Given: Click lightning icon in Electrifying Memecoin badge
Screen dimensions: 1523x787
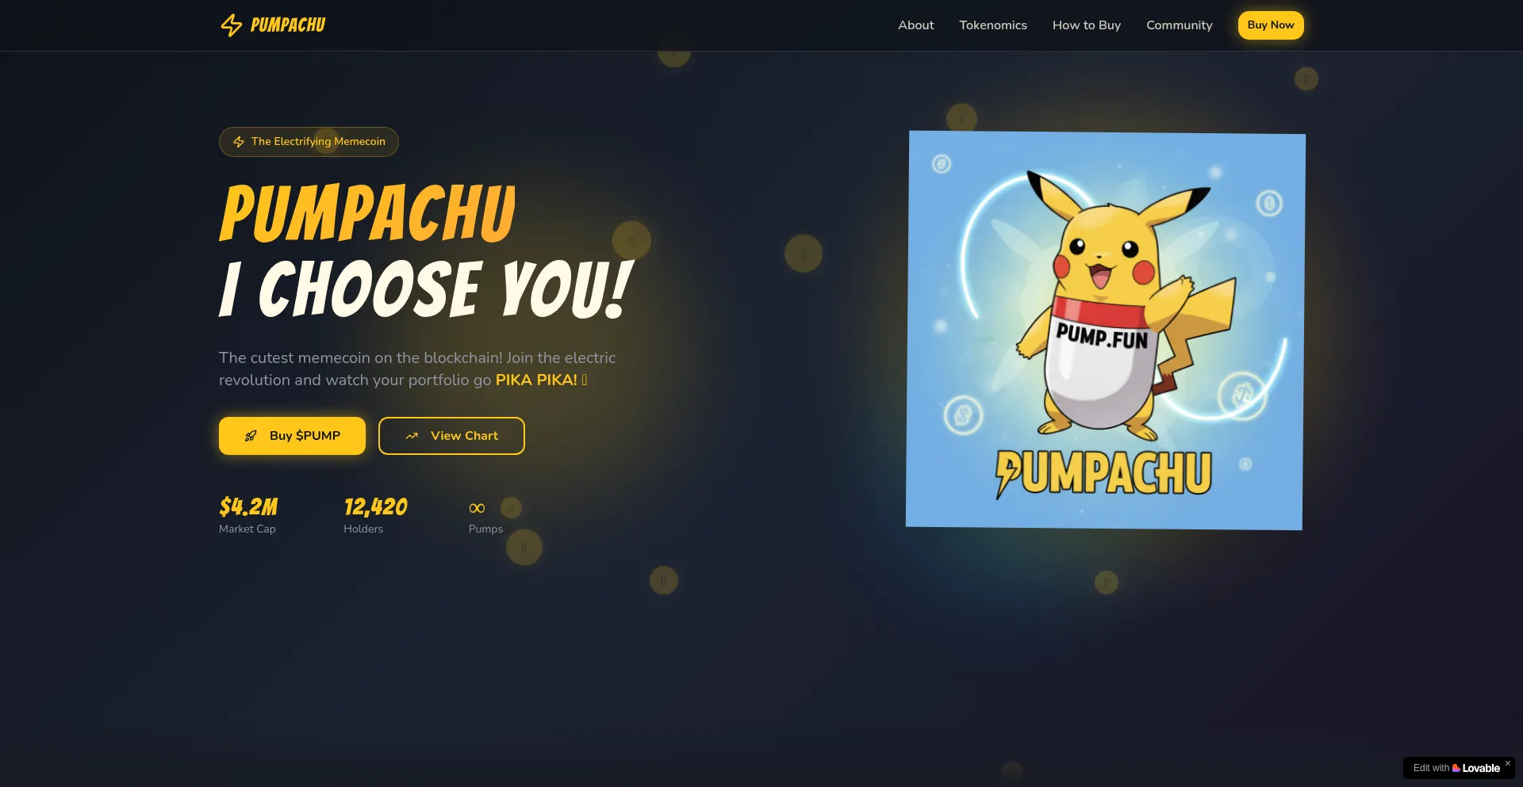Looking at the screenshot, I should 239,142.
